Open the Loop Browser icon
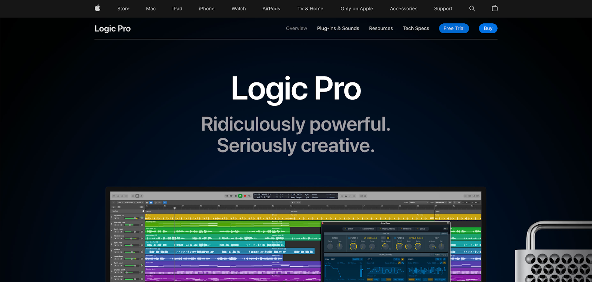Image resolution: width=592 pixels, height=282 pixels. 474,196
